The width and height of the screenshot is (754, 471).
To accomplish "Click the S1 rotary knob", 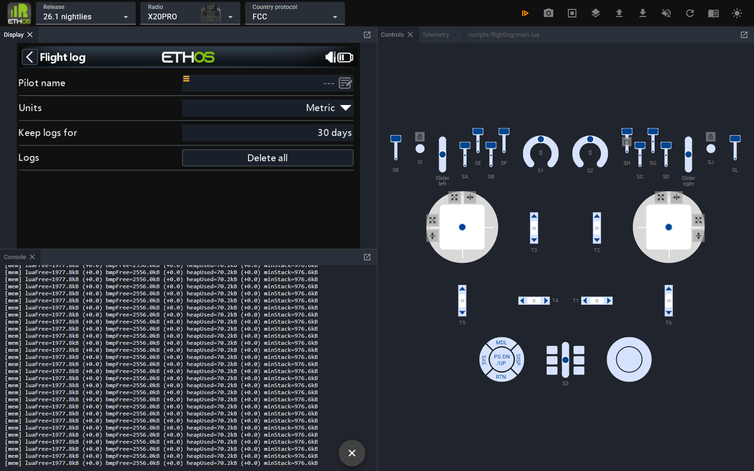I will pyautogui.click(x=541, y=152).
